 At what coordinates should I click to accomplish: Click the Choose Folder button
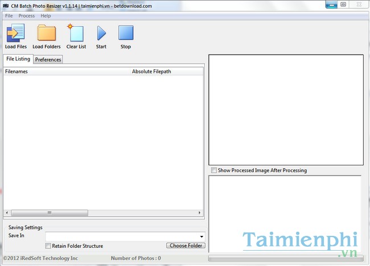(186, 246)
